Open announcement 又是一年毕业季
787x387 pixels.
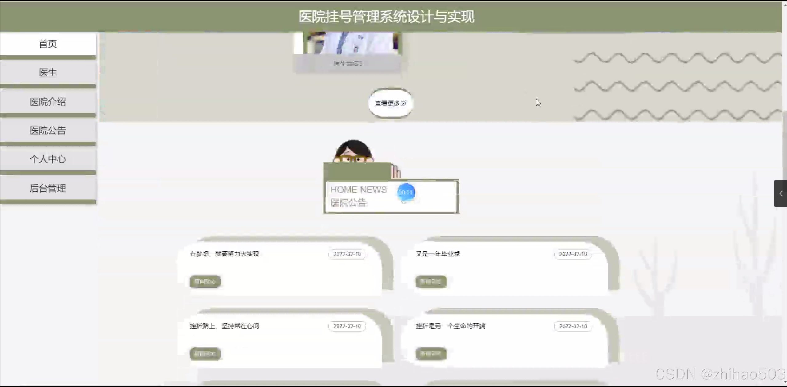(438, 254)
